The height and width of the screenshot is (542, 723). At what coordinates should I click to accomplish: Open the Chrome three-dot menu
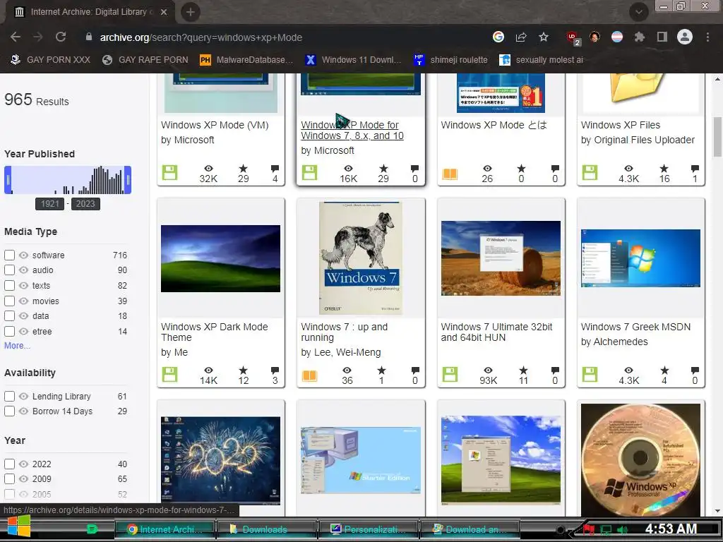[707, 37]
